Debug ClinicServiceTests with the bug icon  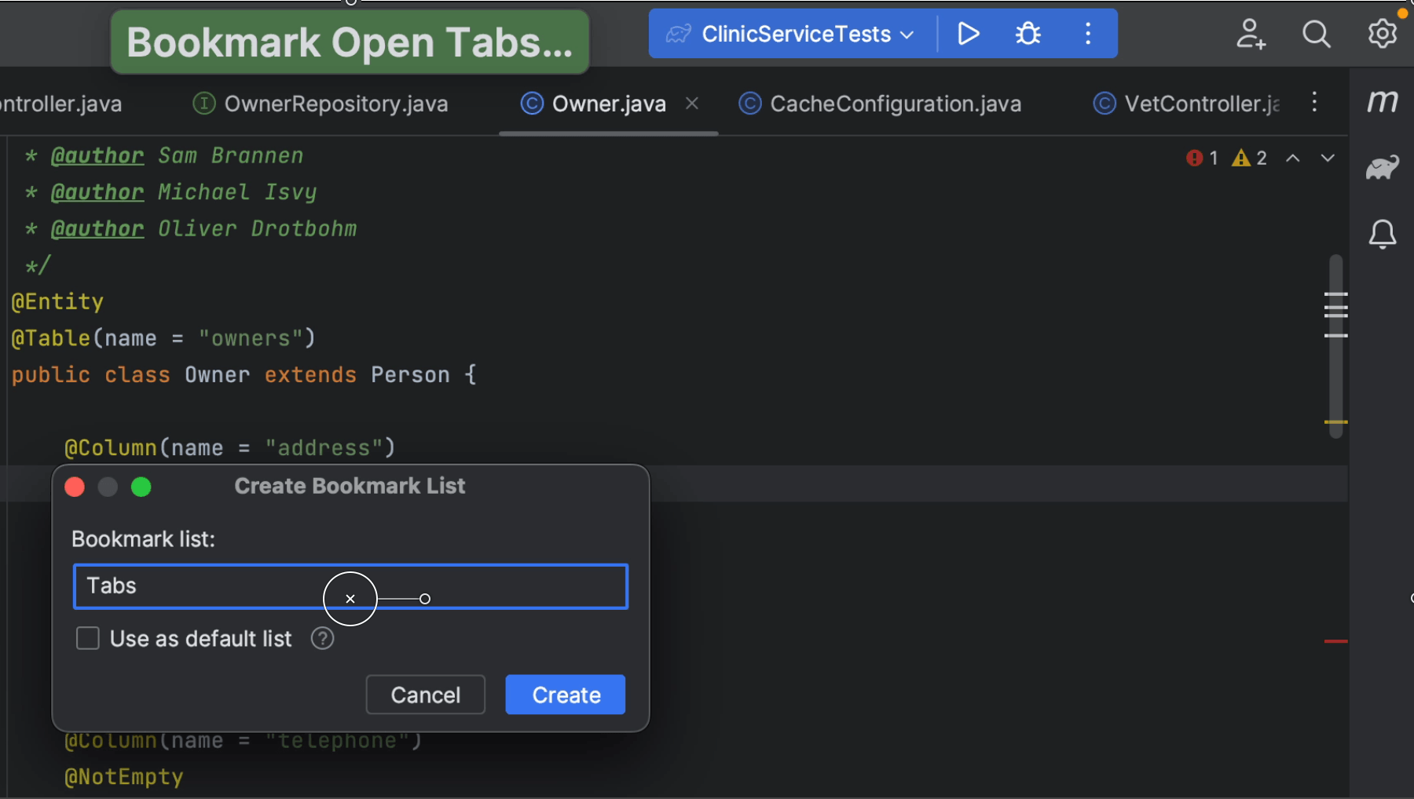pos(1028,34)
